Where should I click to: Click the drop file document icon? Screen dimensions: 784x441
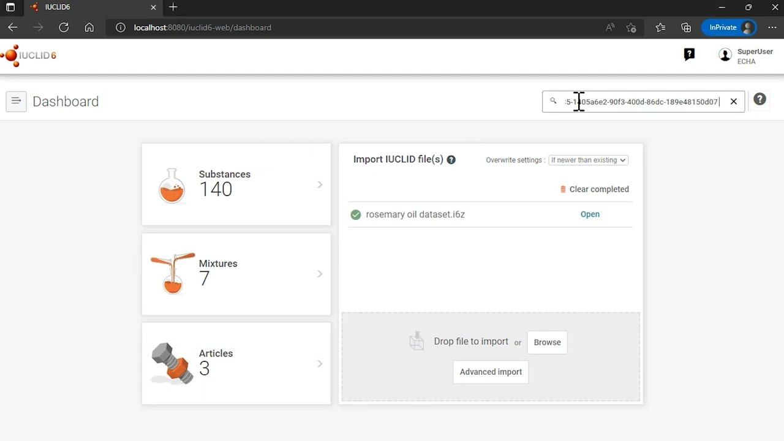coord(417,341)
